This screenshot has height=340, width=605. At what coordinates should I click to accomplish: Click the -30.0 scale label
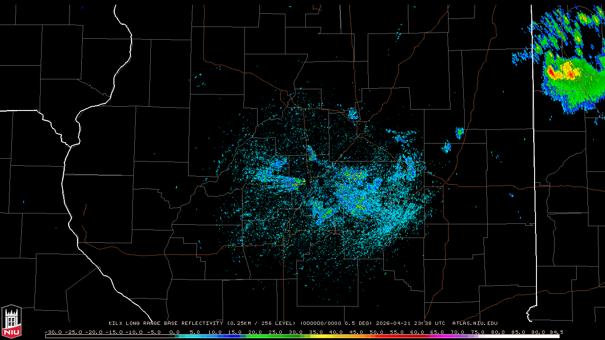pyautogui.click(x=53, y=332)
